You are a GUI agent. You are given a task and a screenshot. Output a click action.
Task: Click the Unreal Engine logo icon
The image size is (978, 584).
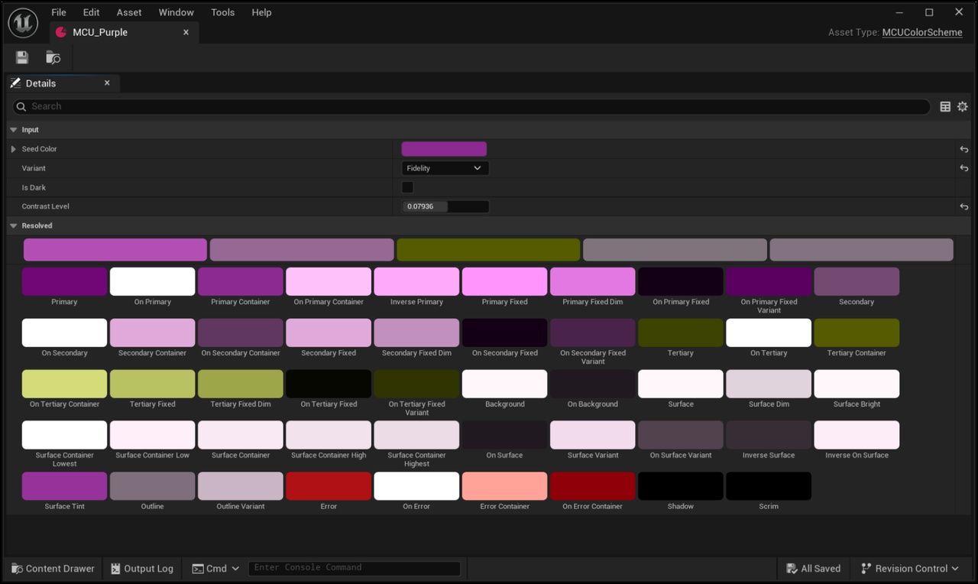[x=23, y=23]
